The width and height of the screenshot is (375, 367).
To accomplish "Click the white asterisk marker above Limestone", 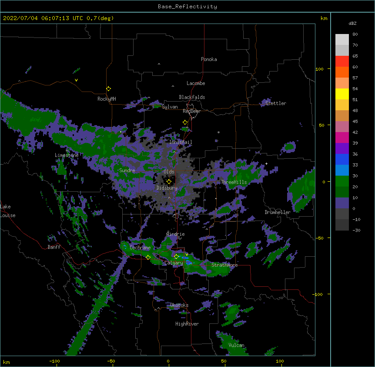I will coord(67,150).
